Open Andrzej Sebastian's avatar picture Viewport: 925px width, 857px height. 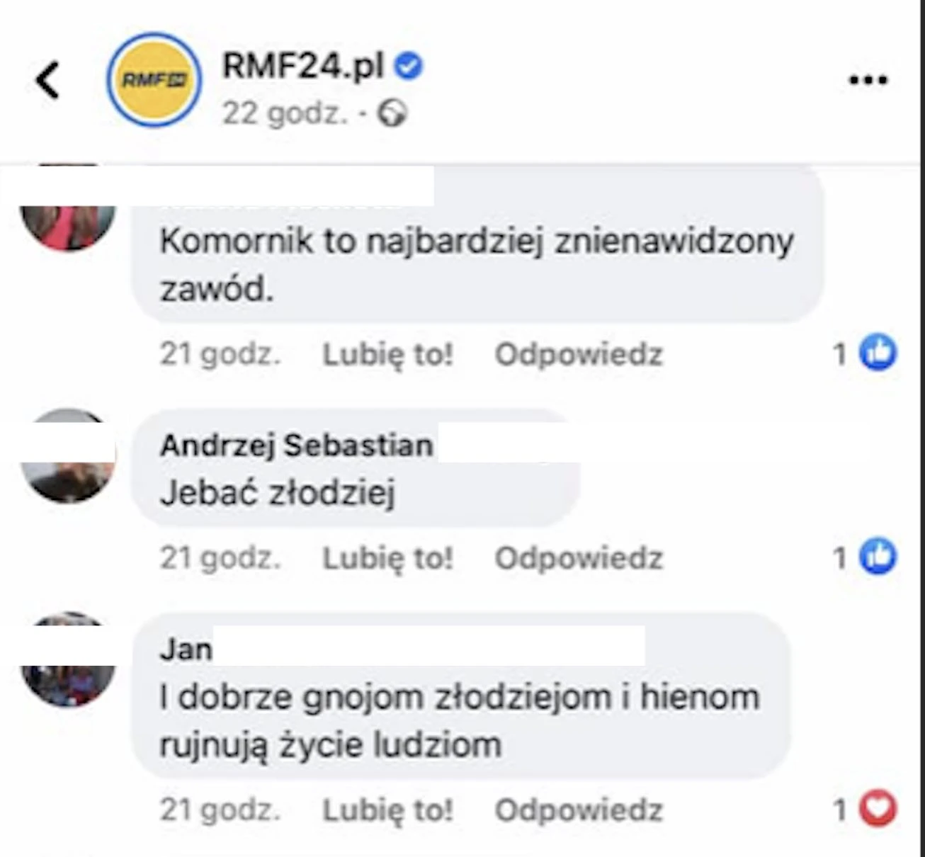coord(68,455)
